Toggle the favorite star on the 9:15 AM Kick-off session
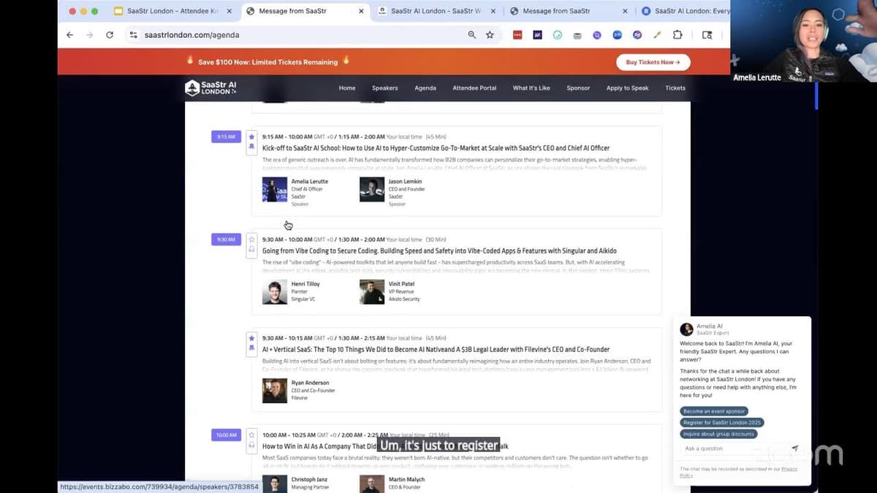 click(x=251, y=136)
